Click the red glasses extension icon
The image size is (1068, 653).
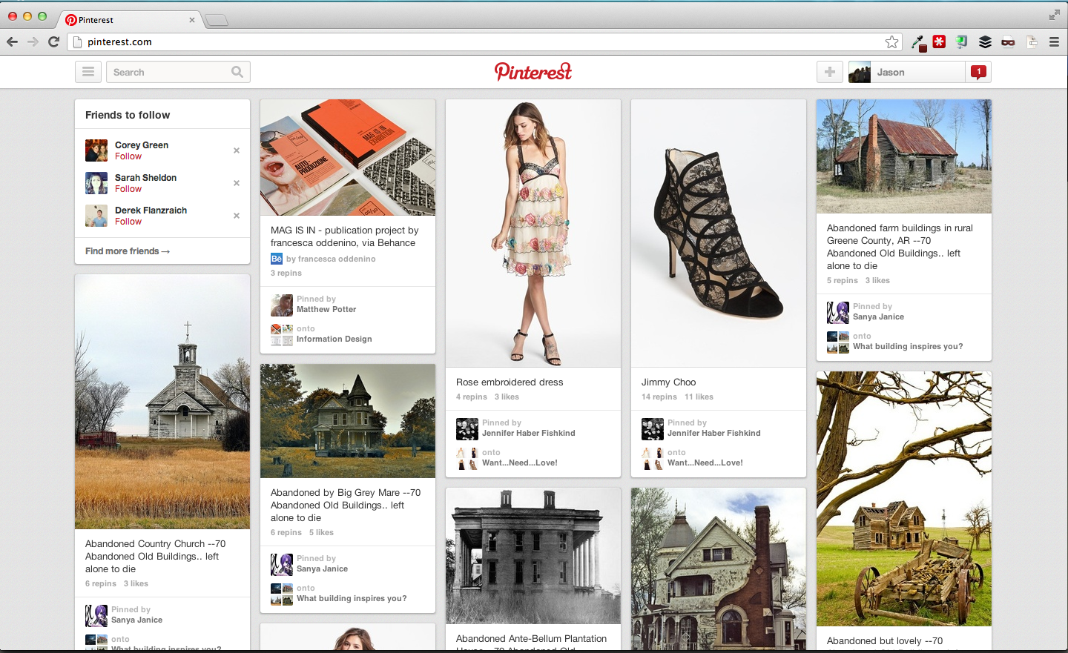1008,42
